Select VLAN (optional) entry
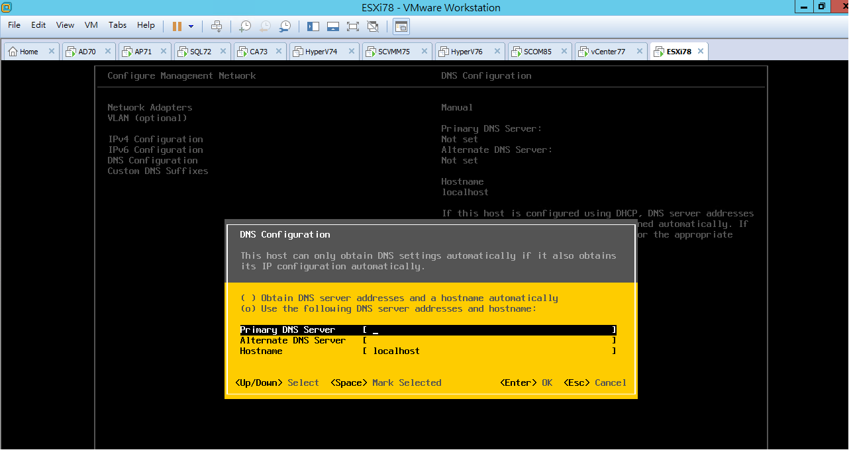 (147, 118)
